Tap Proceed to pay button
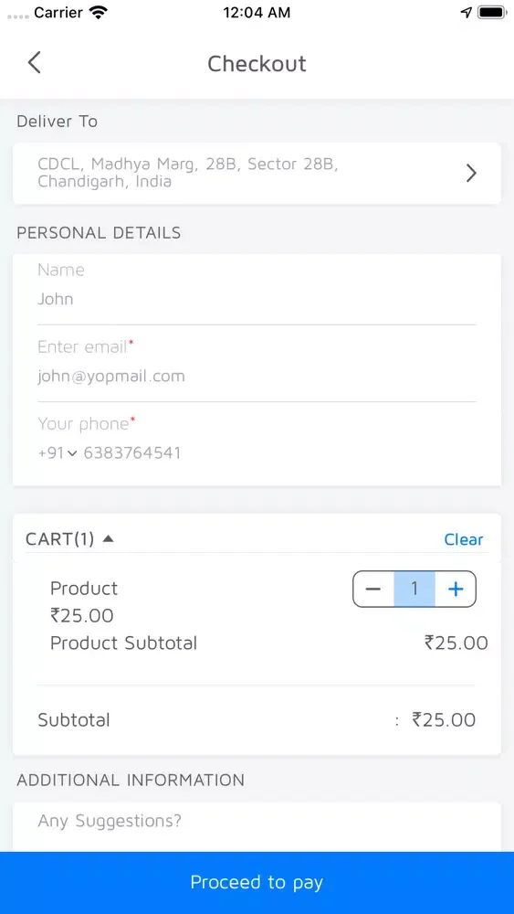The image size is (514, 914). pyautogui.click(x=257, y=883)
